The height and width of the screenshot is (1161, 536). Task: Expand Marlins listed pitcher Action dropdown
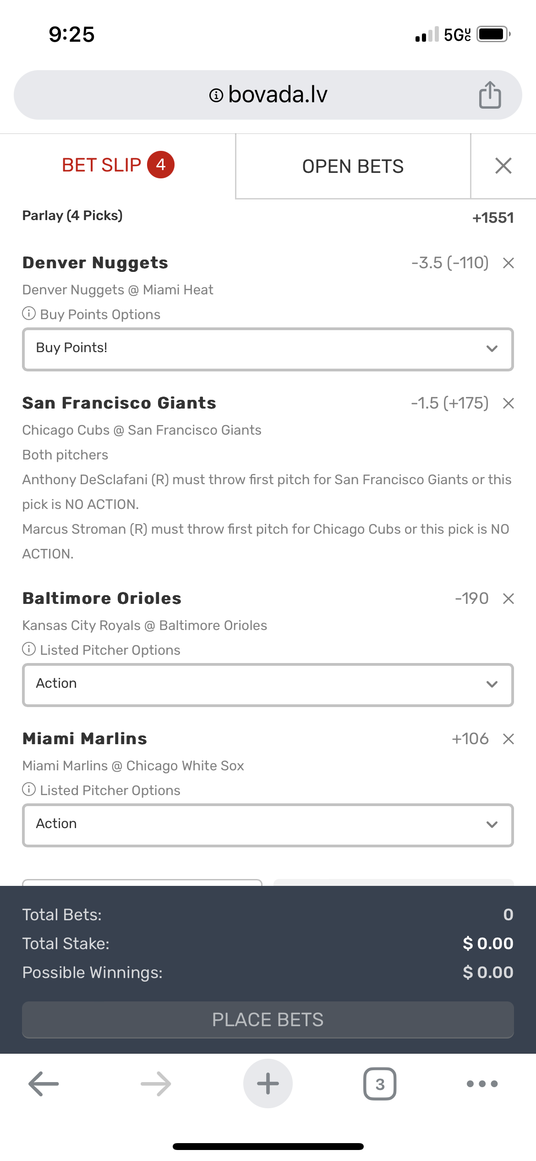pyautogui.click(x=268, y=825)
